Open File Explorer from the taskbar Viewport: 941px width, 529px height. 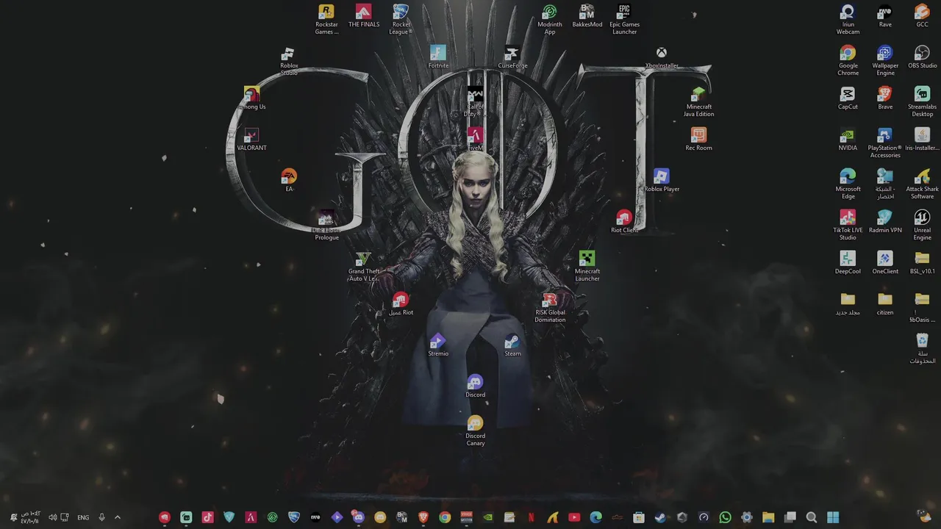[x=768, y=517]
